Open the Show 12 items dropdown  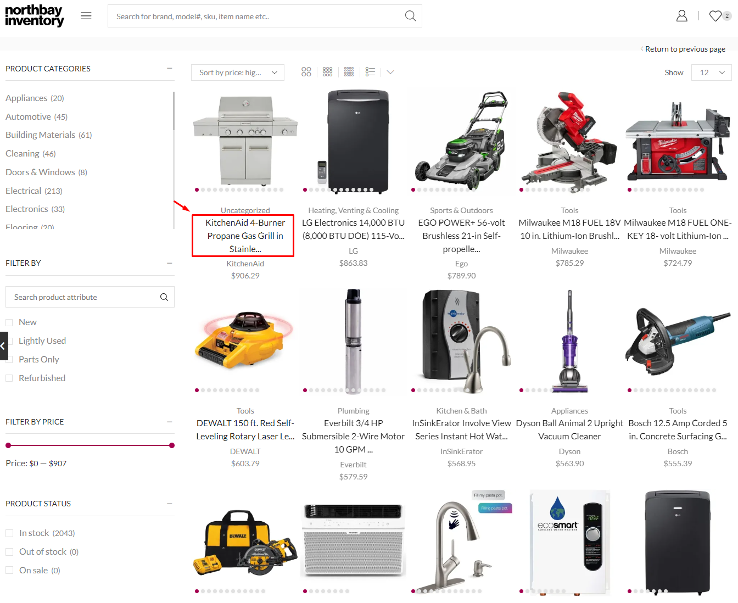pos(712,72)
